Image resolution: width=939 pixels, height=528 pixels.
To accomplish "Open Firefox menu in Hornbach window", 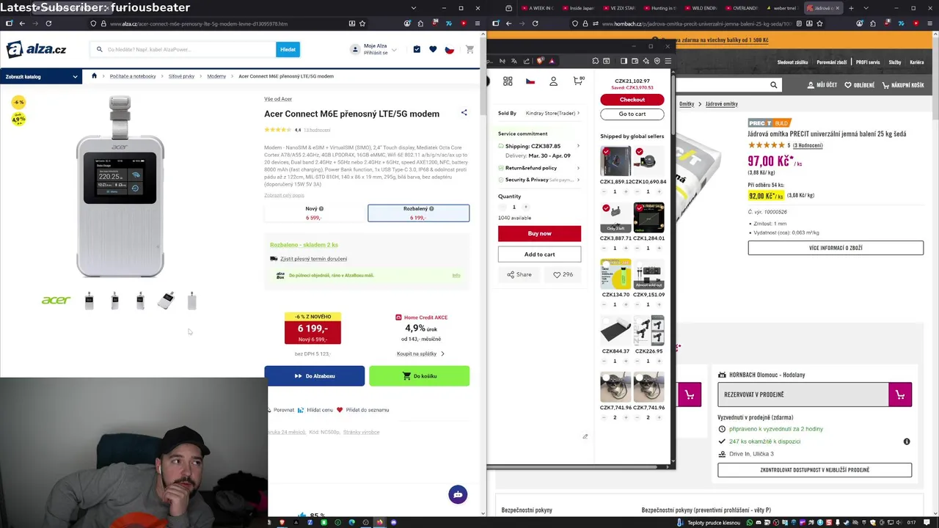I will tap(929, 23).
